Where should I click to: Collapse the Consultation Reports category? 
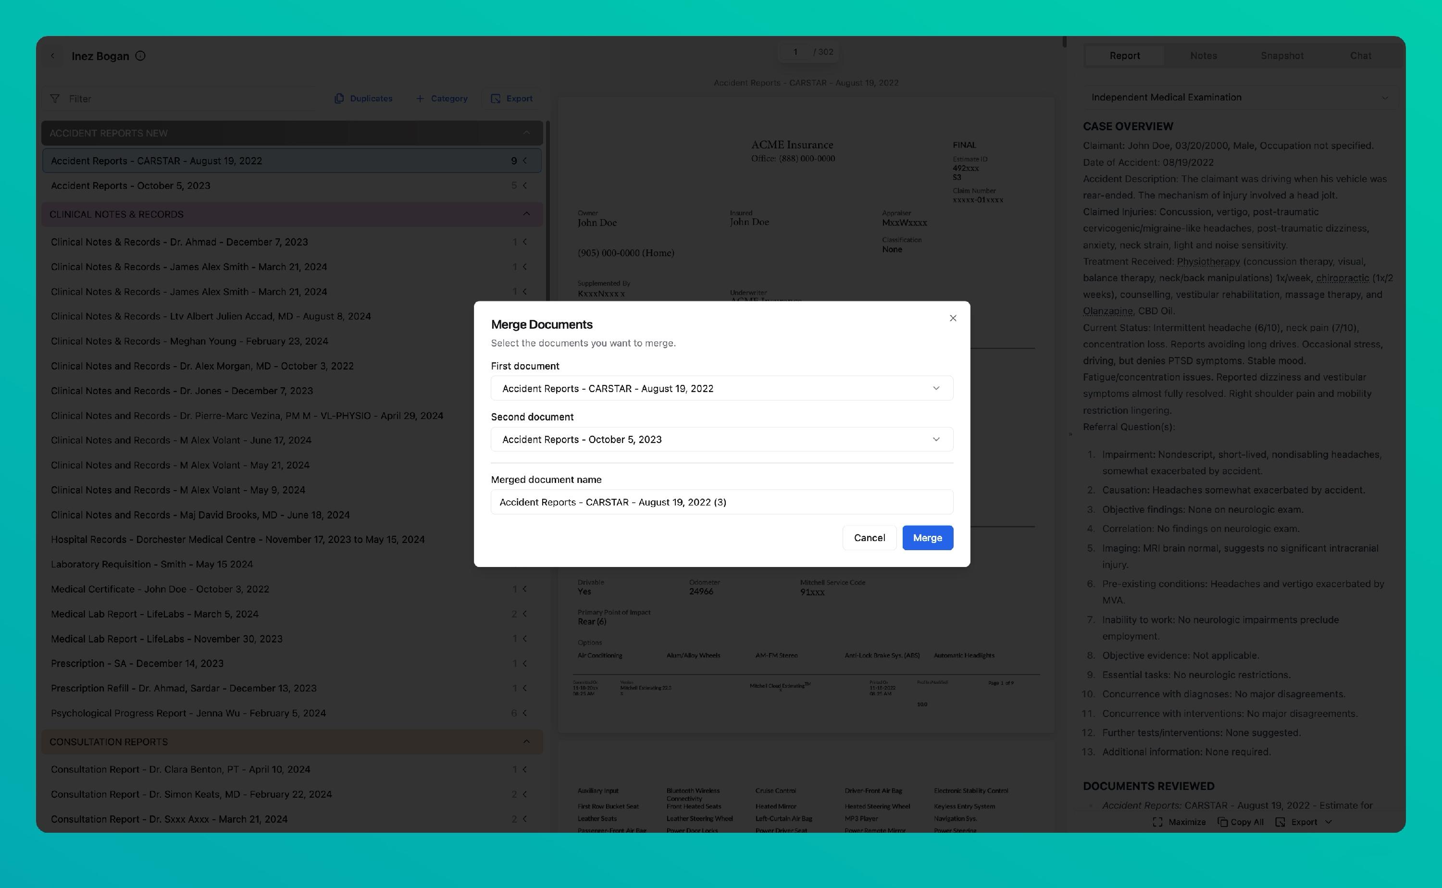[526, 741]
